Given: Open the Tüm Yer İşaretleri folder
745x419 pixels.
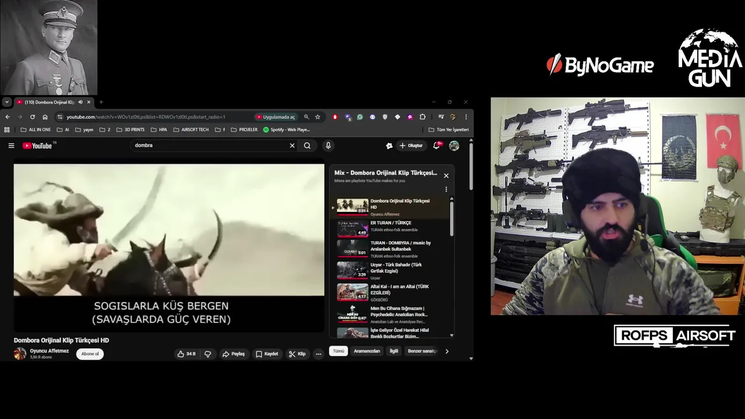Looking at the screenshot, I should (x=448, y=130).
